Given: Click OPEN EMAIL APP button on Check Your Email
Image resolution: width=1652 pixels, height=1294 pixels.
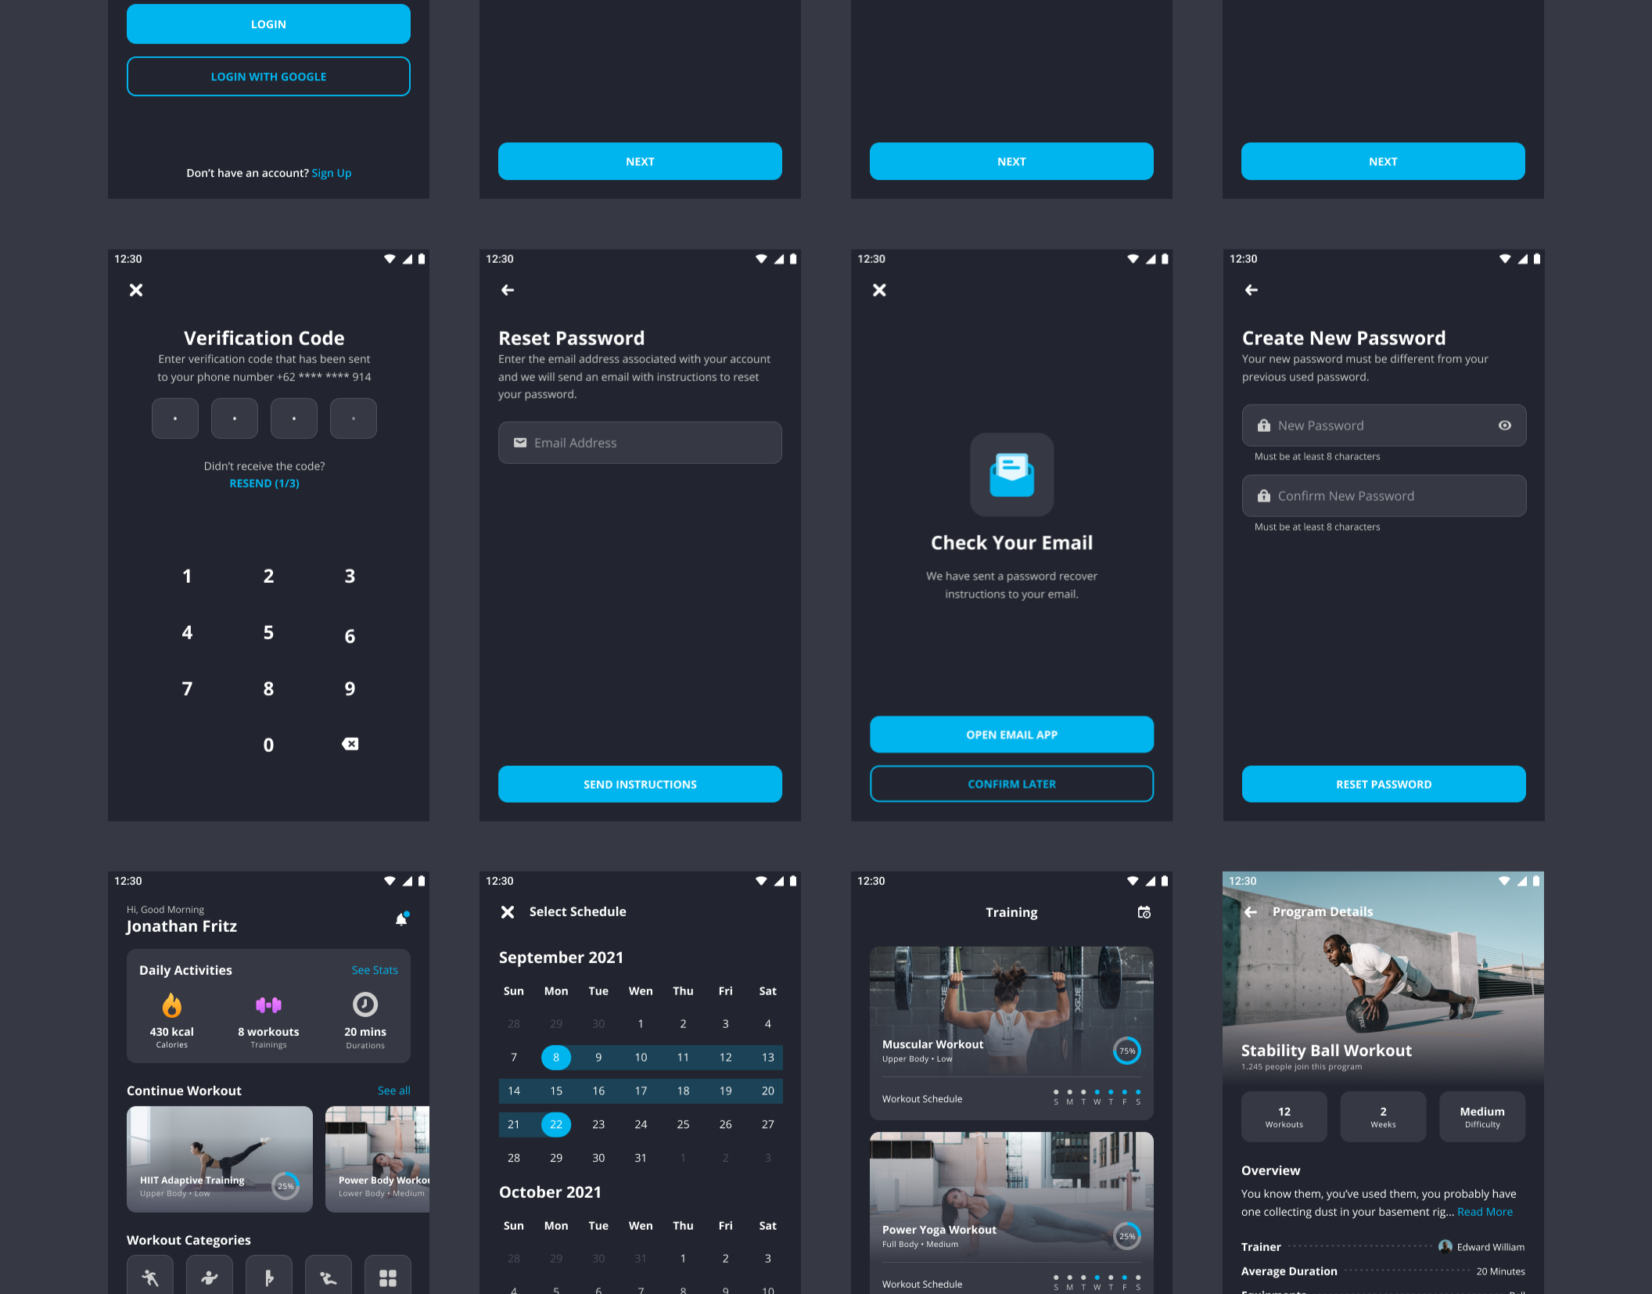Looking at the screenshot, I should tap(1011, 734).
